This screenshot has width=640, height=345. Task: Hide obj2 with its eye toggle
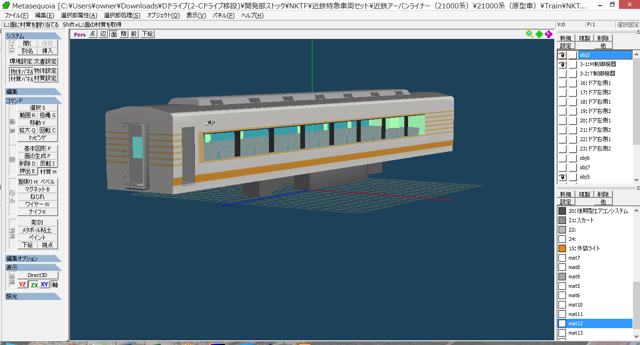point(562,55)
